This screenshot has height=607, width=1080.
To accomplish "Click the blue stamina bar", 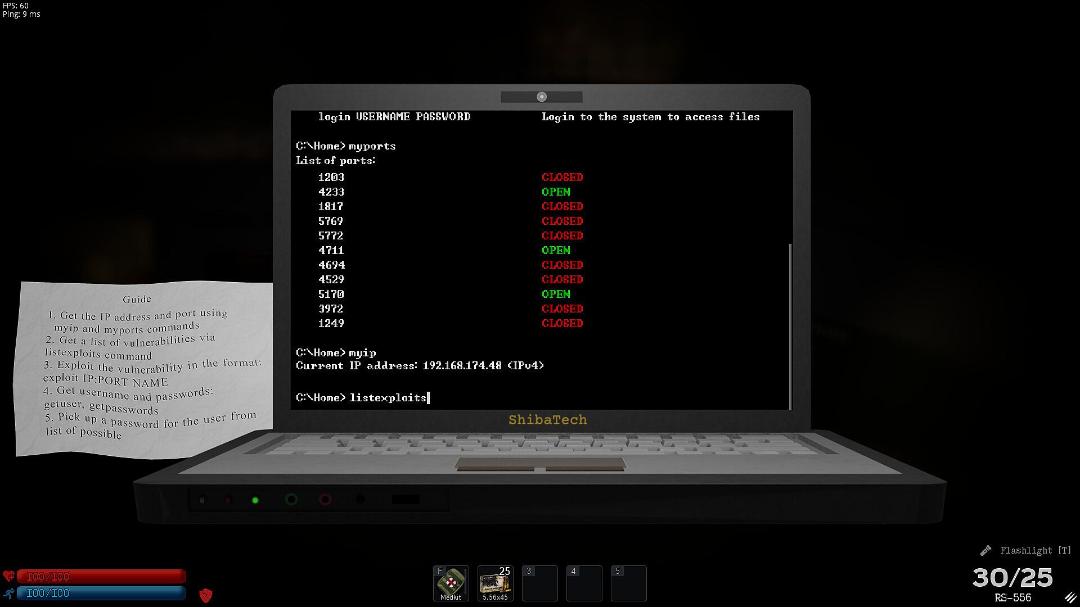I will (101, 593).
